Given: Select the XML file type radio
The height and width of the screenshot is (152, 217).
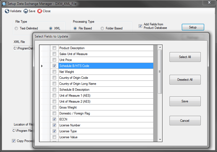Looking at the screenshot, I should (51, 28).
